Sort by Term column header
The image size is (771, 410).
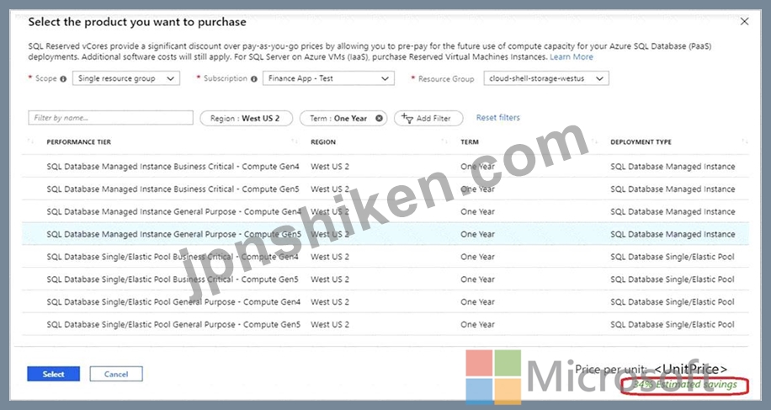pyautogui.click(x=470, y=142)
